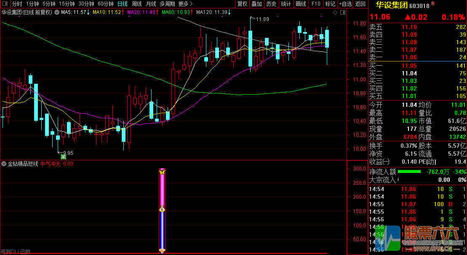
Task: Click the butterfly icon atop signal bar
Action: point(162,172)
